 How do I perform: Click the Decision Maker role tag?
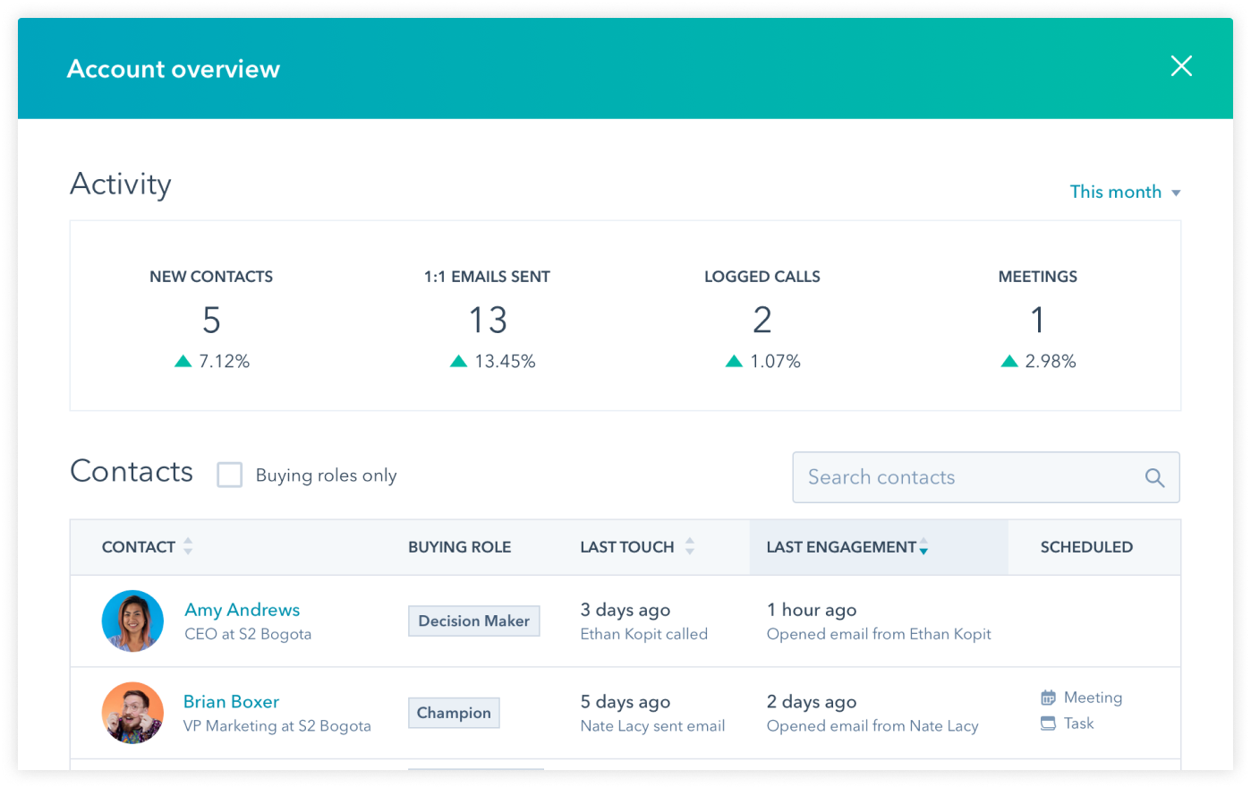[x=473, y=621]
